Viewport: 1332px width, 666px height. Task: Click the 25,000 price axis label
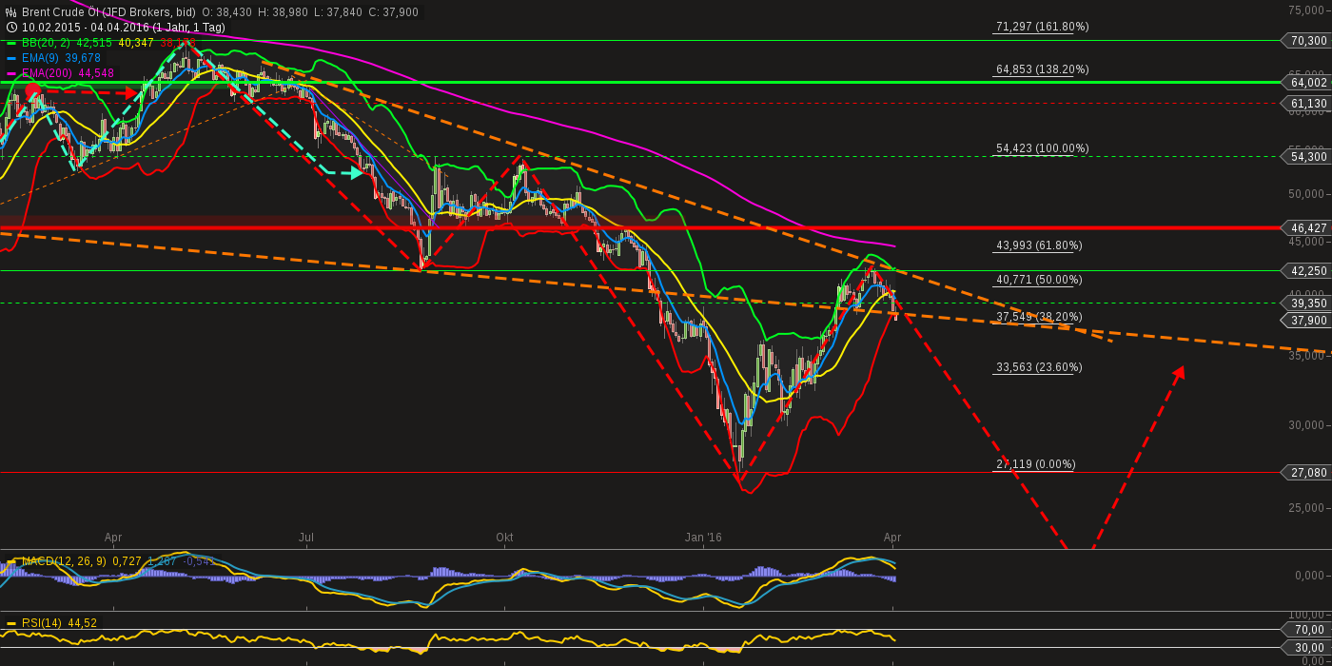(1308, 508)
